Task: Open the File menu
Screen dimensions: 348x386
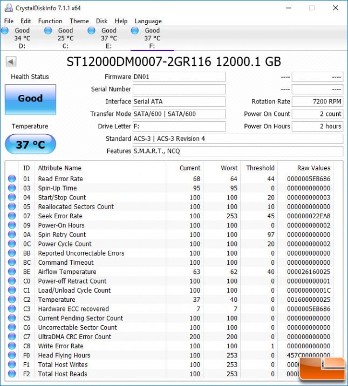Action: pos(9,21)
